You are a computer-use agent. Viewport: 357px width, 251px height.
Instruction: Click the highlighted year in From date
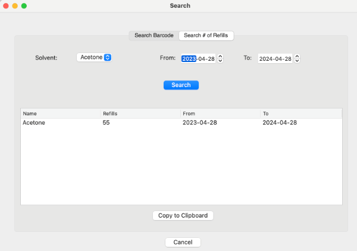(189, 58)
